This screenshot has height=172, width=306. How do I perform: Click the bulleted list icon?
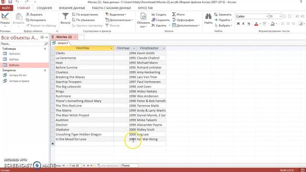(284, 16)
